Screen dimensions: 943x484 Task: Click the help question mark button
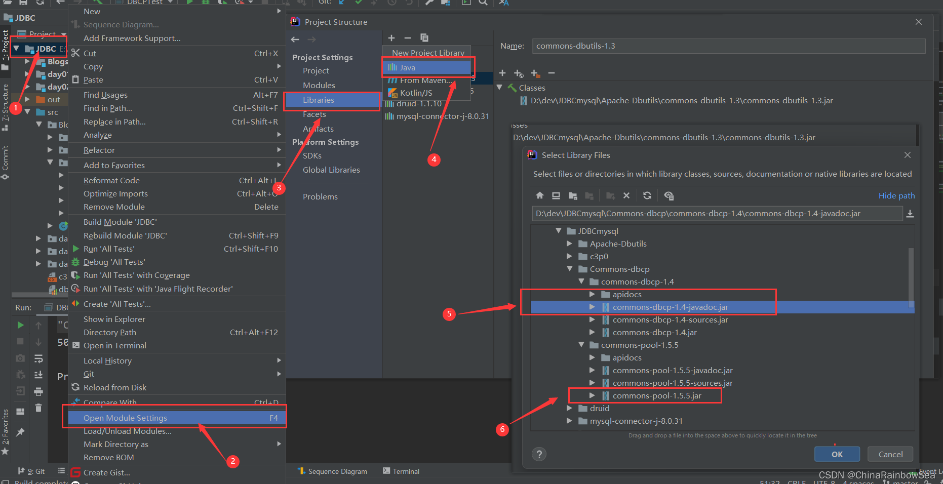click(539, 454)
